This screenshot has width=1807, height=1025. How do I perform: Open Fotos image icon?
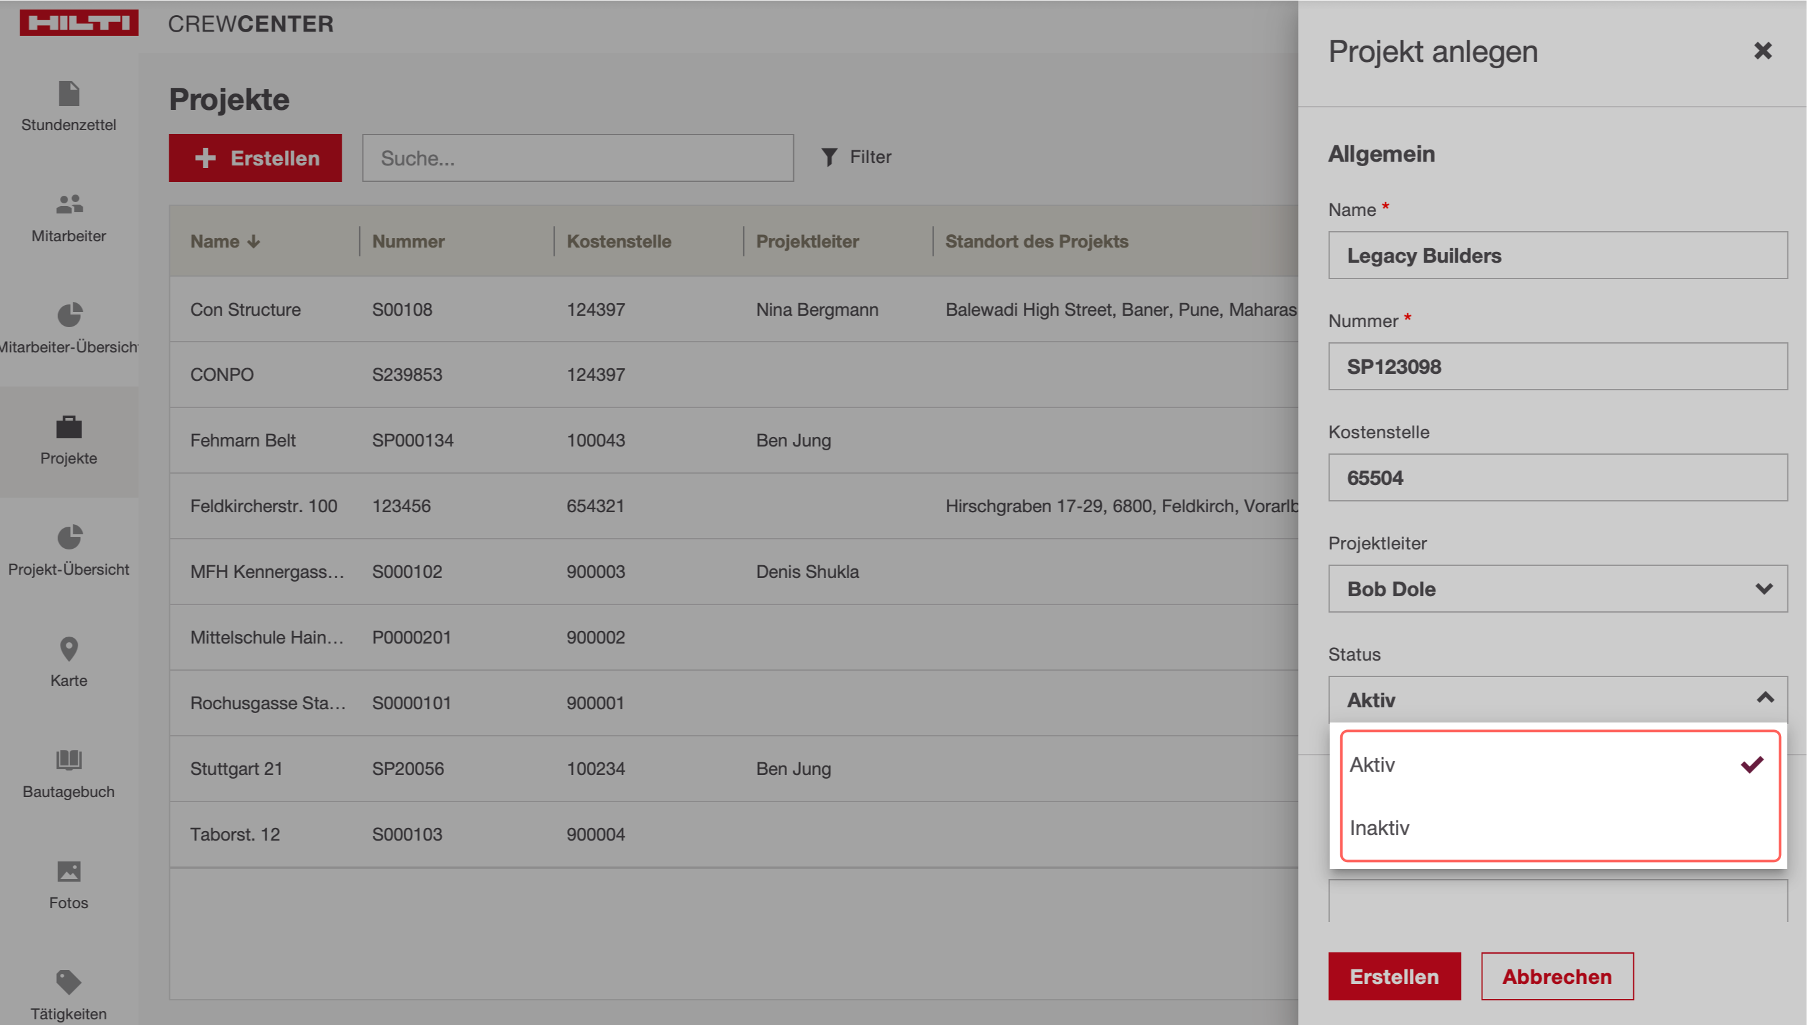click(x=69, y=871)
